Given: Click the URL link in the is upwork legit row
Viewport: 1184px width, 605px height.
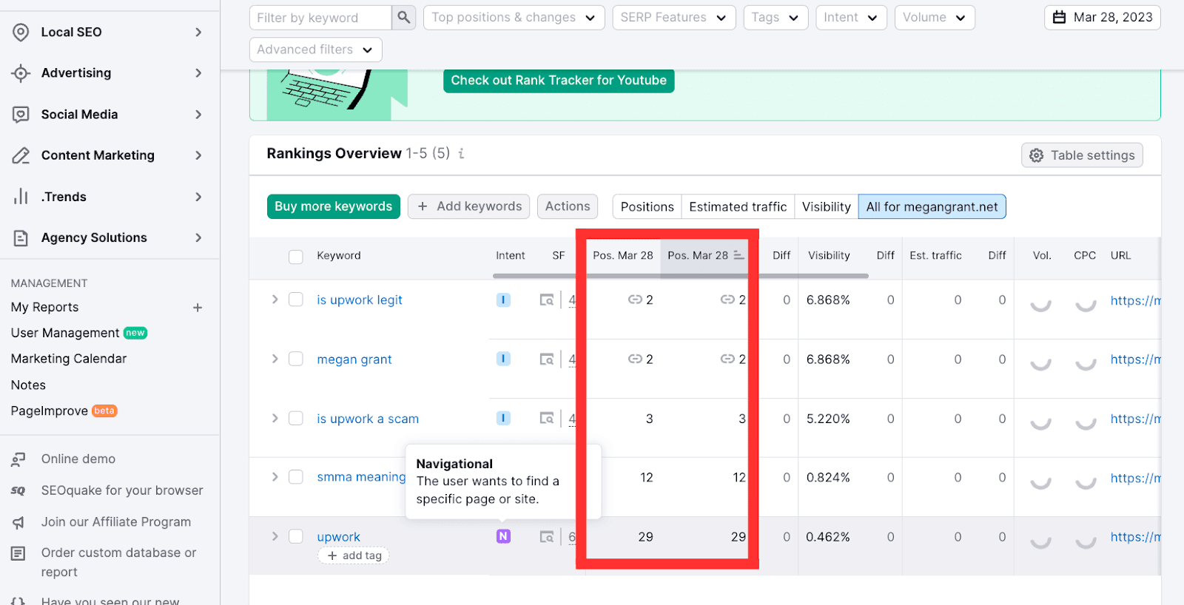Looking at the screenshot, I should tap(1135, 300).
